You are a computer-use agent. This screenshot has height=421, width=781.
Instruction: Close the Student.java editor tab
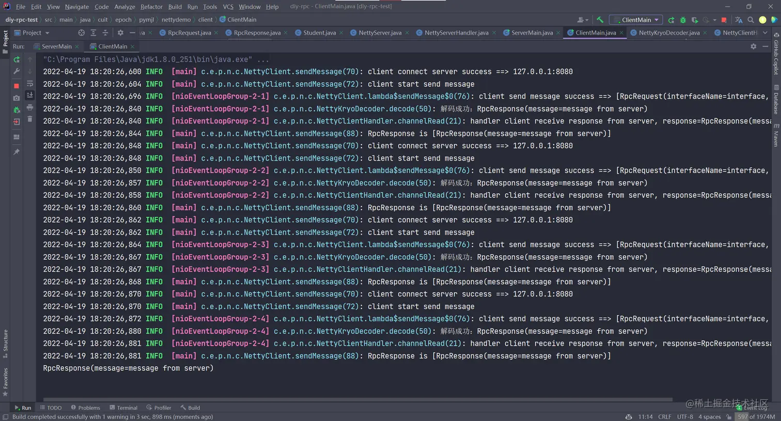(341, 33)
